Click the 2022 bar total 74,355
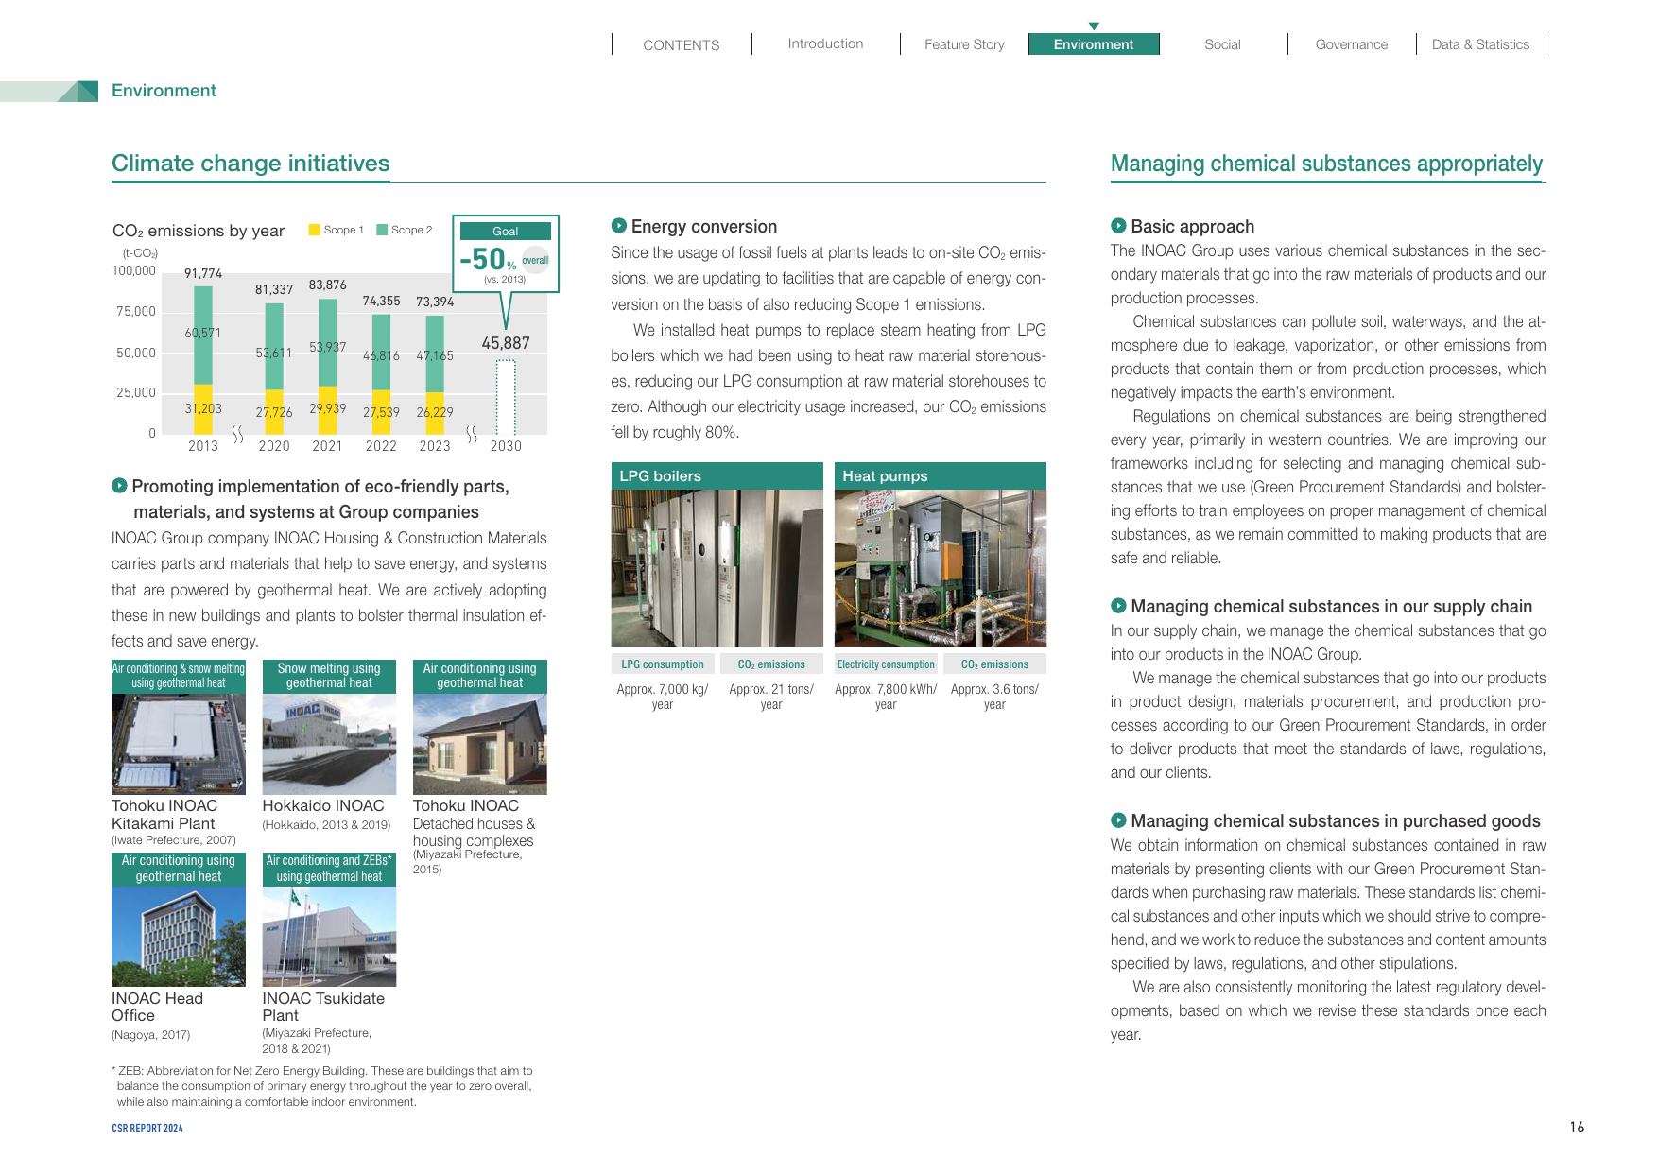Screen dimensions: 1658x1173 click(x=381, y=301)
